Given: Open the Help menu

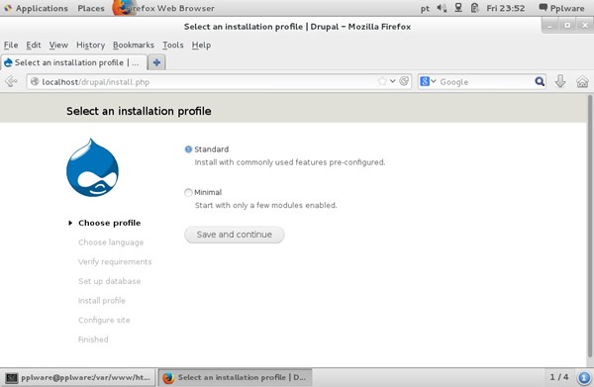Looking at the screenshot, I should [x=201, y=46].
